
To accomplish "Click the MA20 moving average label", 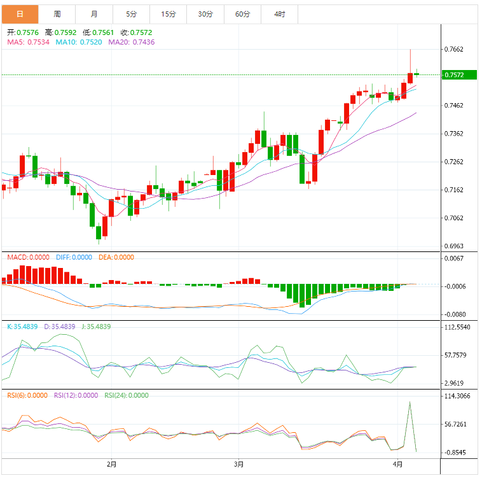I will 131,42.
